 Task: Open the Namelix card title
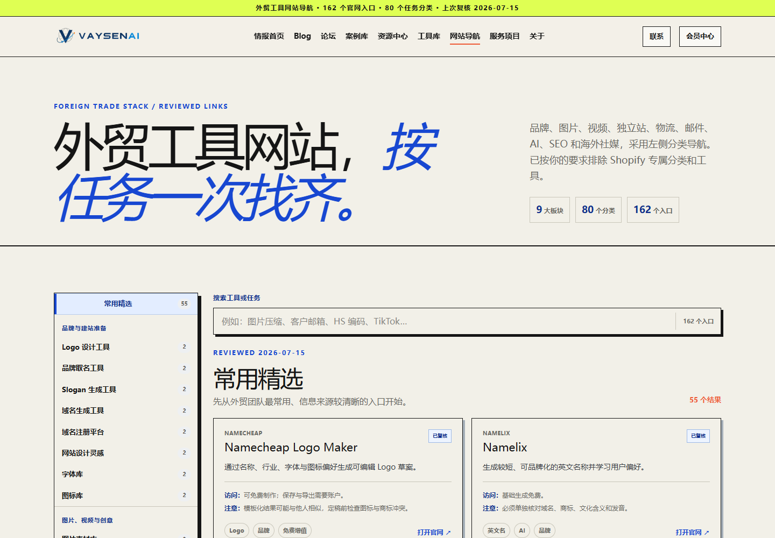click(505, 448)
